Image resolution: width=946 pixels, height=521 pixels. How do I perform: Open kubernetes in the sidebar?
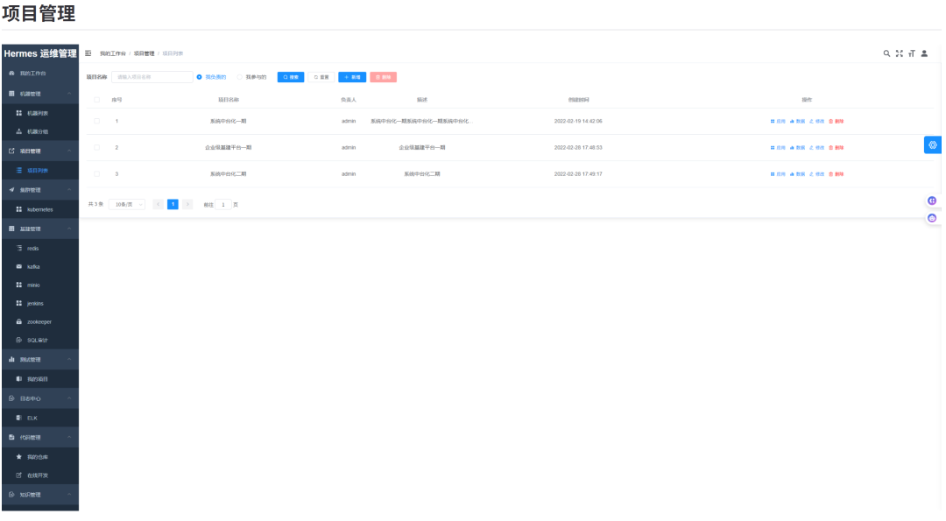coord(39,210)
